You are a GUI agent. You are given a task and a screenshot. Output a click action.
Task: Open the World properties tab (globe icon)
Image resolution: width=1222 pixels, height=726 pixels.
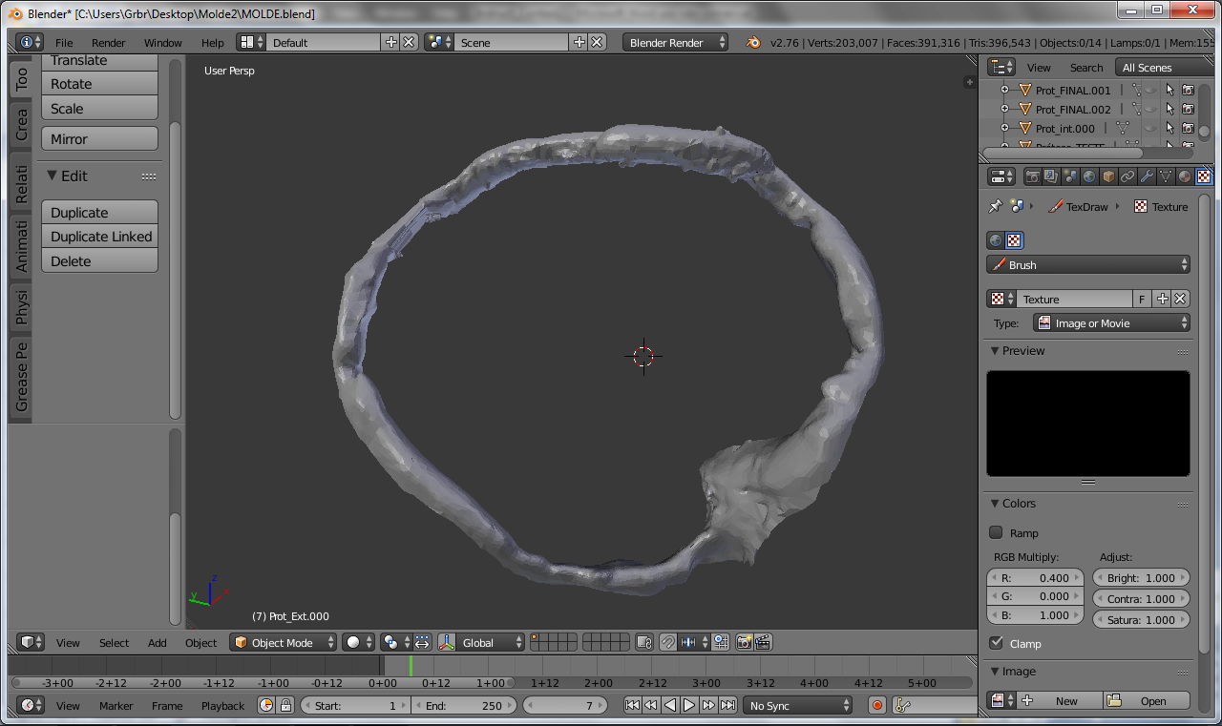1089,176
